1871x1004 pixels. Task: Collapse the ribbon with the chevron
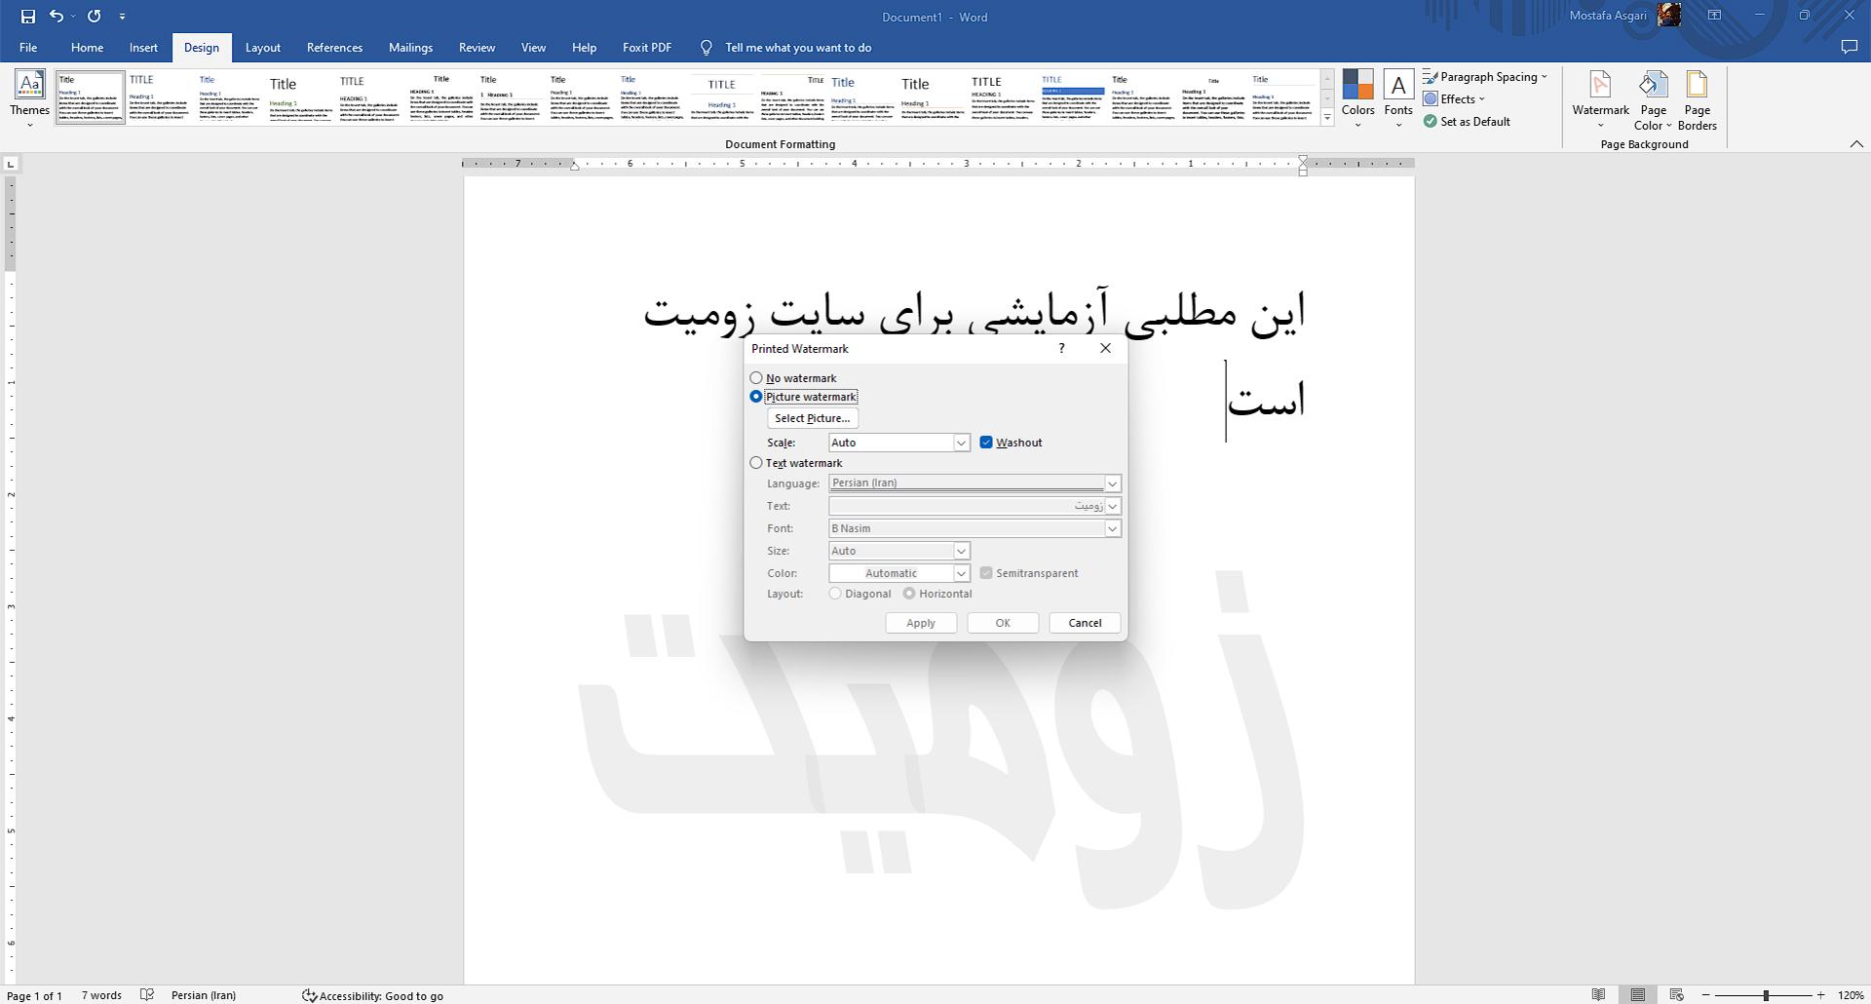click(1856, 144)
